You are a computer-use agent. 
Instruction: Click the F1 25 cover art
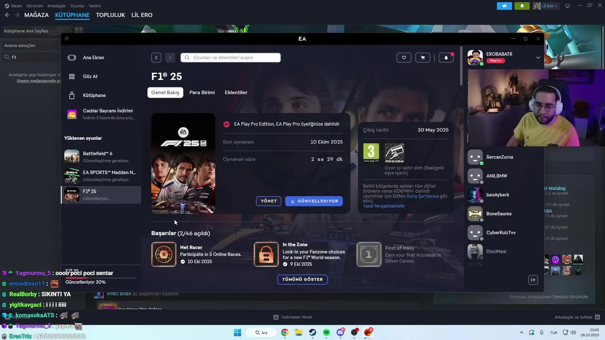(x=183, y=163)
